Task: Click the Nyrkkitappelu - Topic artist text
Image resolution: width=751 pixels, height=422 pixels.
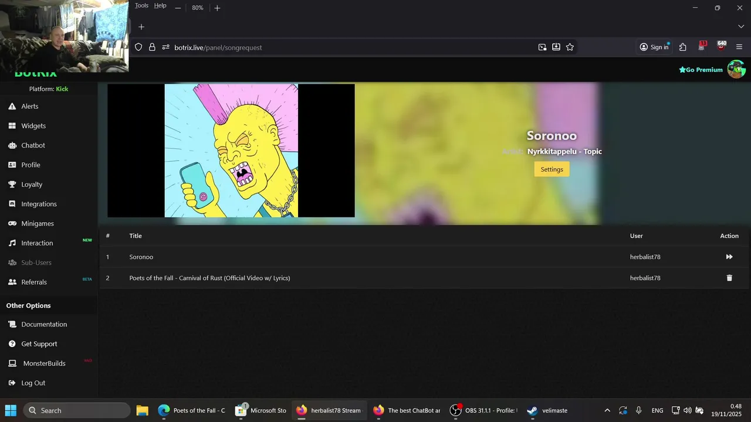Action: 564,151
